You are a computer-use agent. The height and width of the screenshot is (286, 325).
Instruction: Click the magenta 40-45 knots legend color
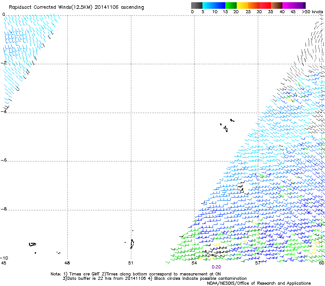pos(288,5)
